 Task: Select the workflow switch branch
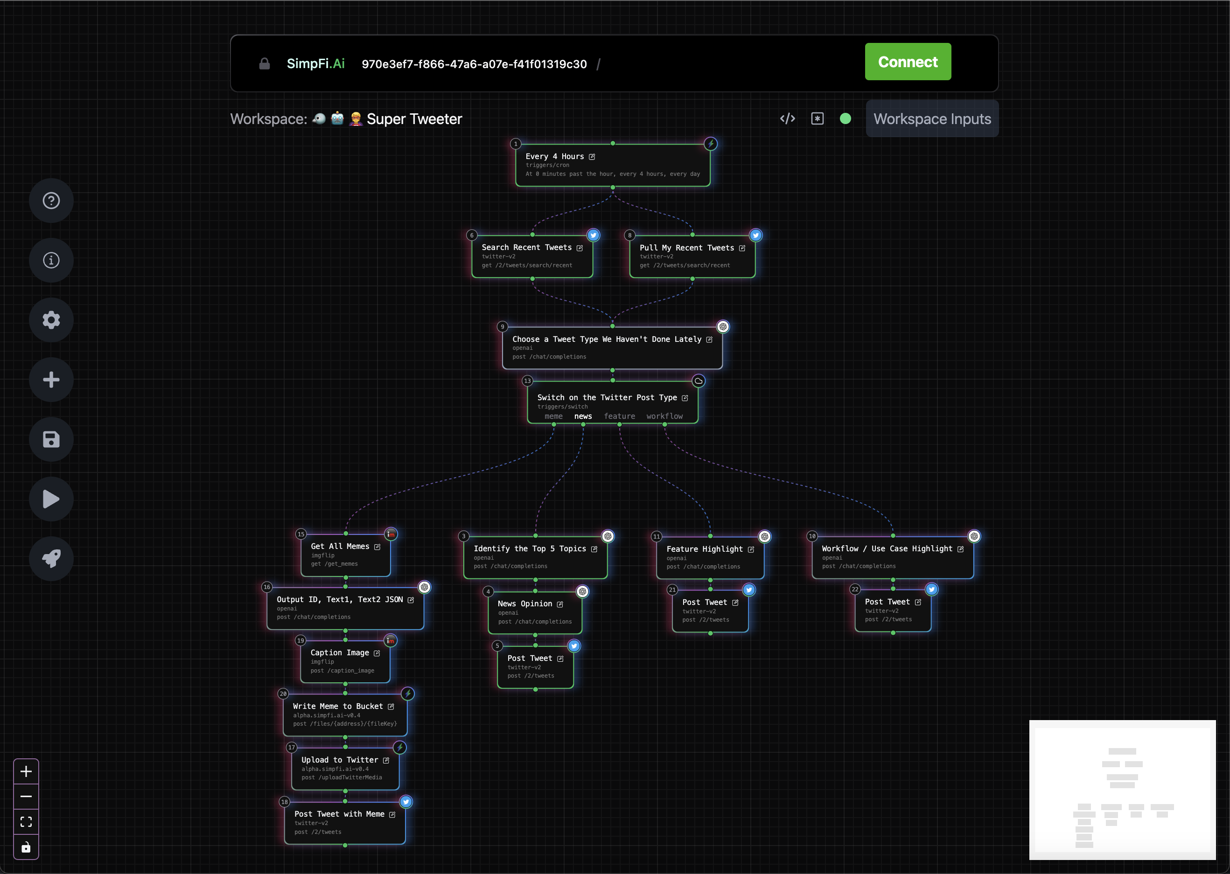tap(664, 416)
